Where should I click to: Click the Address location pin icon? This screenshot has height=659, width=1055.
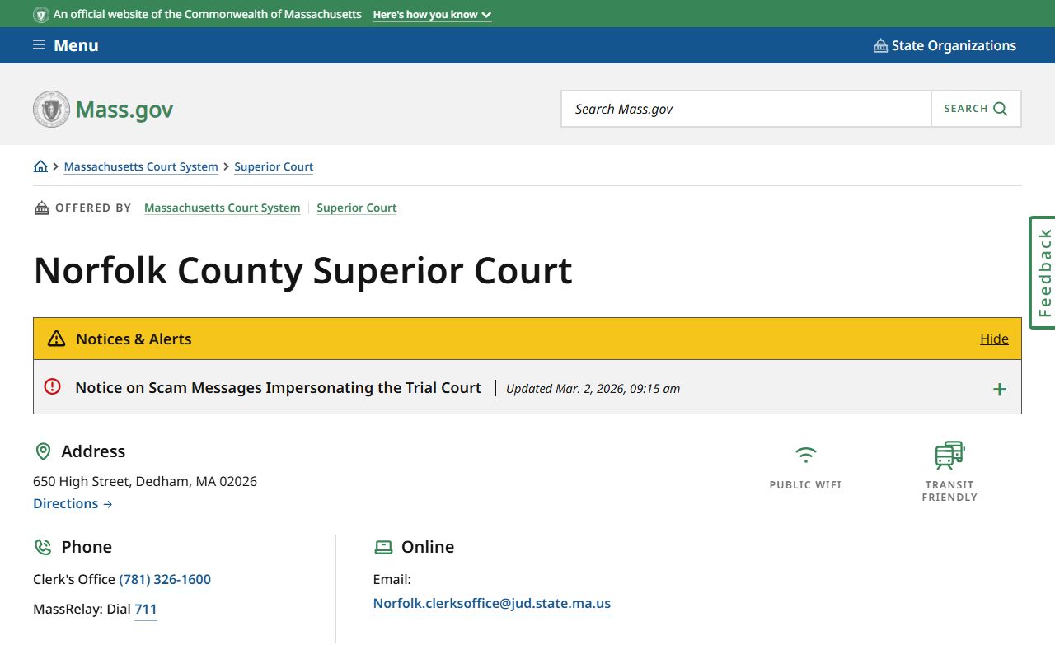(43, 451)
